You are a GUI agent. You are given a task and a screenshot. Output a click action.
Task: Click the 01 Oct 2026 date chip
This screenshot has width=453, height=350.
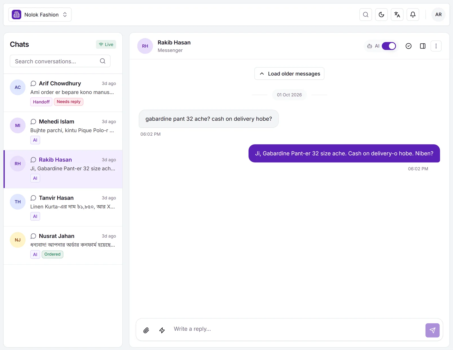pos(289,95)
